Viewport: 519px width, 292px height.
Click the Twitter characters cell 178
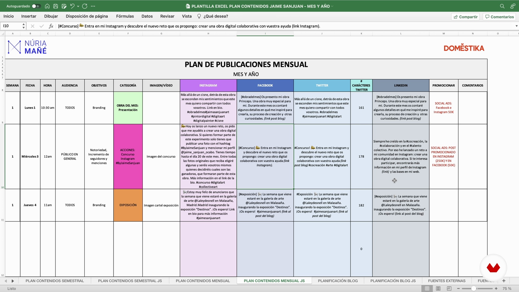[361, 157]
